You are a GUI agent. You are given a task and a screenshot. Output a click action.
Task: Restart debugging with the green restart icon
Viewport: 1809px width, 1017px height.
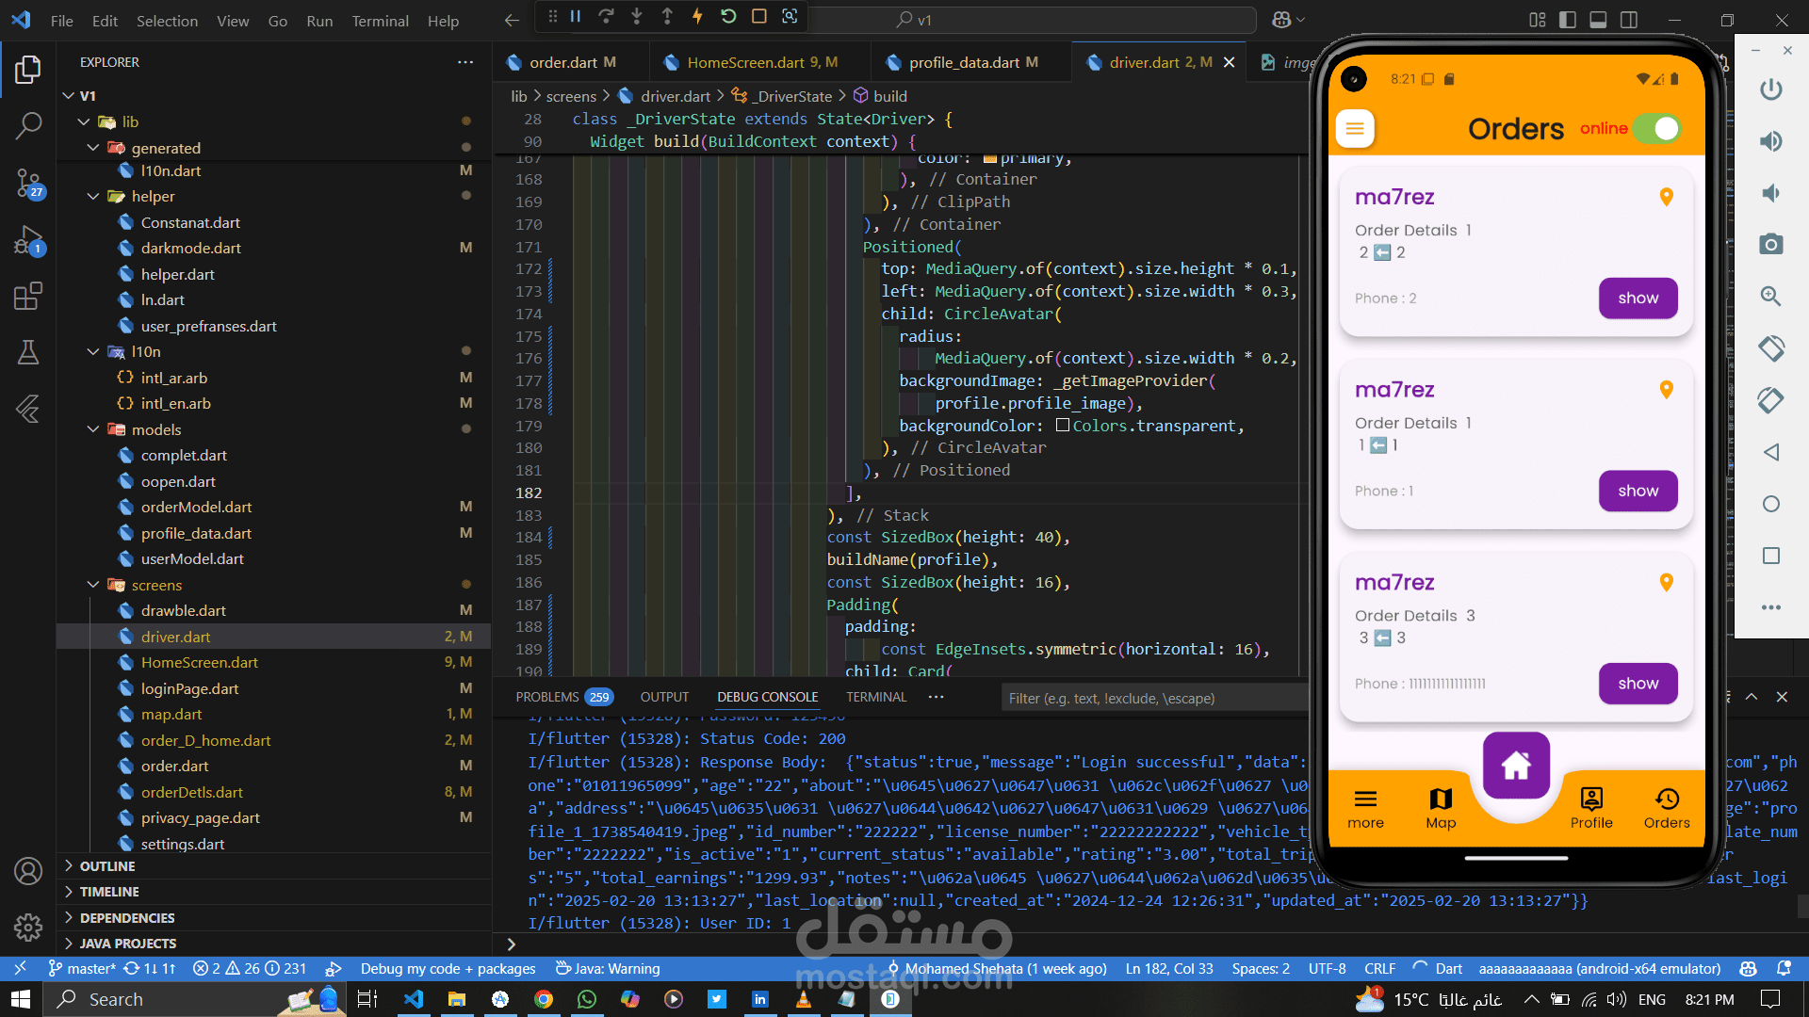tap(728, 16)
